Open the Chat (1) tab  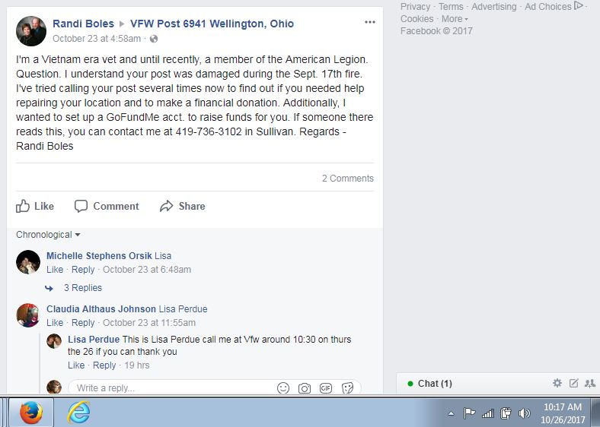click(x=435, y=384)
